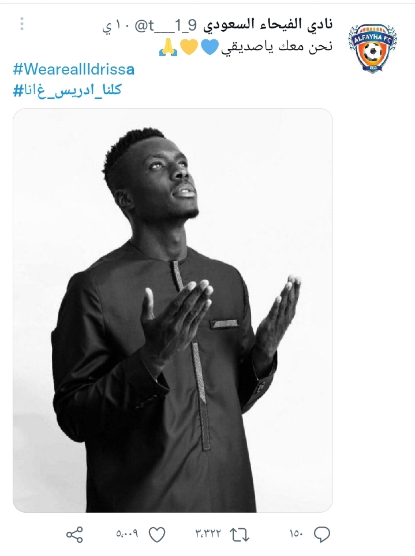Click the replies count ١٥٠
Screen dimensions: 415x556
tap(296, 533)
